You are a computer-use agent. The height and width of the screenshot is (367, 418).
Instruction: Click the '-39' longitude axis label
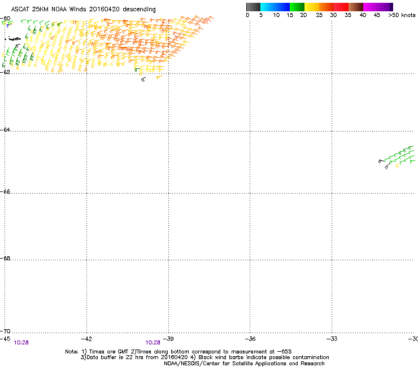coord(168,339)
